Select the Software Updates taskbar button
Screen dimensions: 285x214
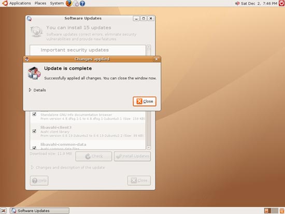[x=39, y=211]
